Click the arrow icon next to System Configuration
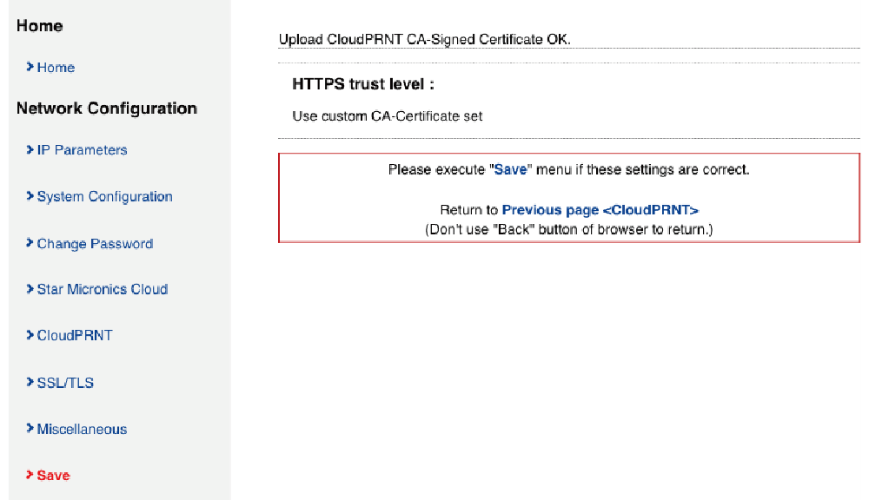869x500 pixels. [x=30, y=196]
